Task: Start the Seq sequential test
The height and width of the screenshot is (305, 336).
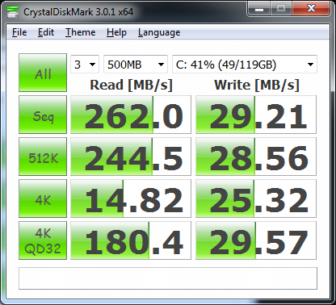Action: [x=43, y=115]
